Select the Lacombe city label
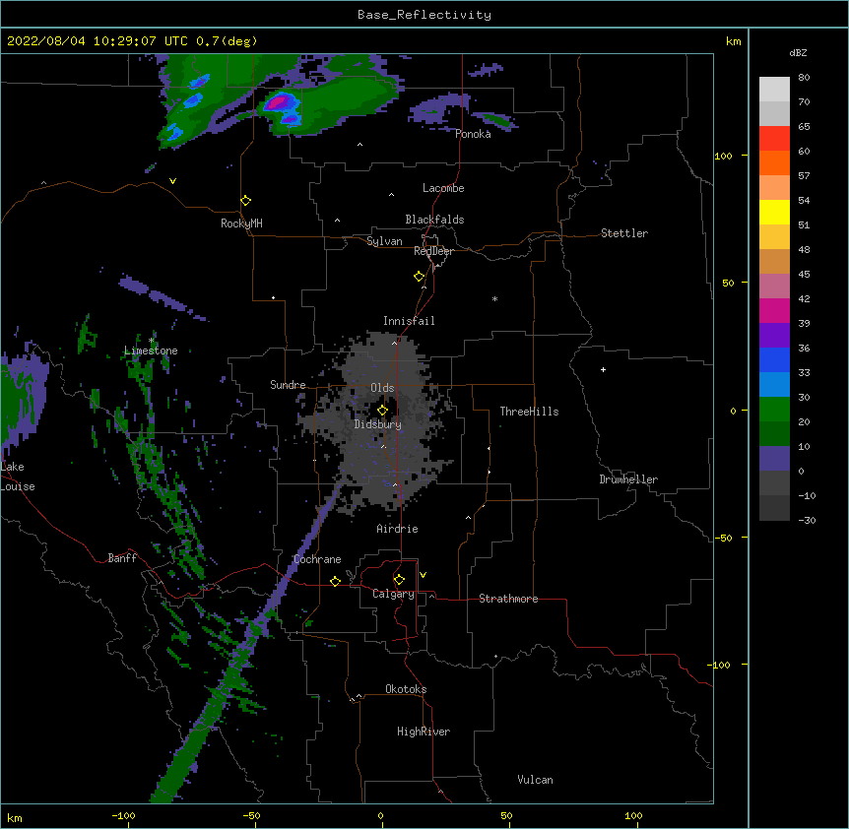The width and height of the screenshot is (849, 829). 443,188
